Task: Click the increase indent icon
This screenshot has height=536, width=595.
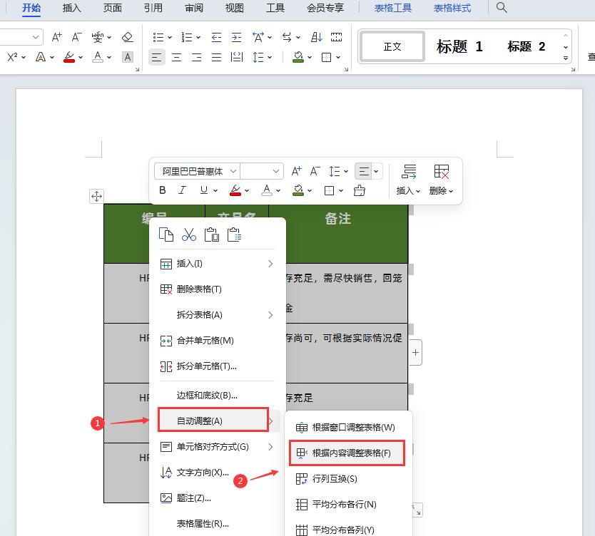Action: tap(236, 37)
